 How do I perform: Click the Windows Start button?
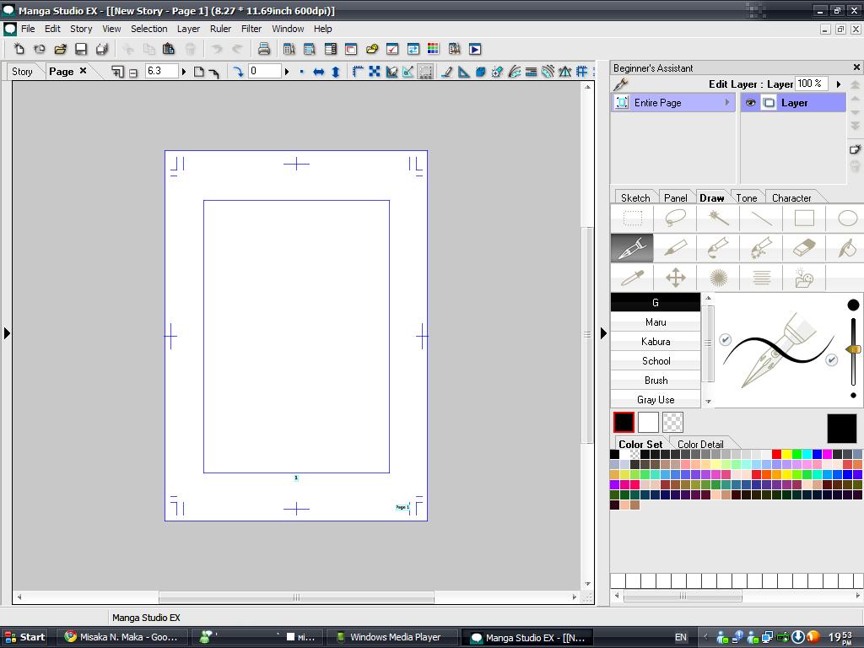click(x=25, y=637)
